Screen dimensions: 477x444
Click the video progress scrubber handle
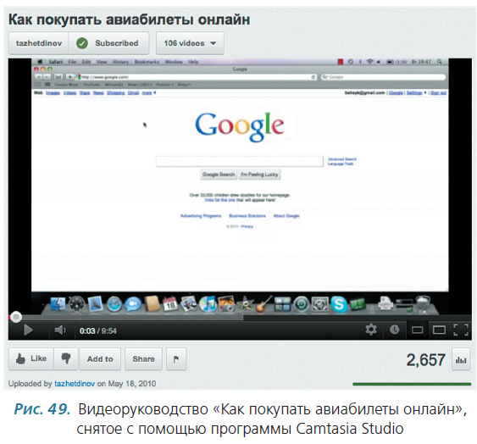[x=16, y=317]
